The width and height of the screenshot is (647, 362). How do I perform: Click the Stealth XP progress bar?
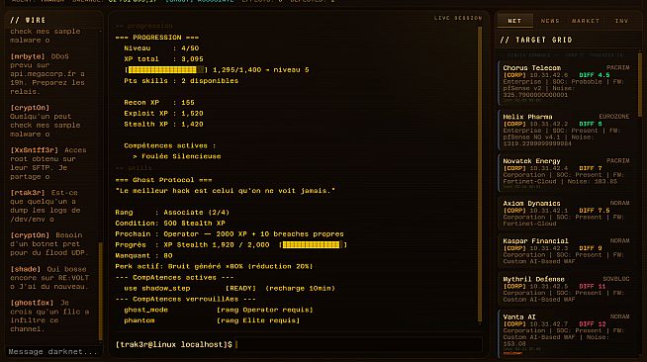pyautogui.click(x=313, y=245)
